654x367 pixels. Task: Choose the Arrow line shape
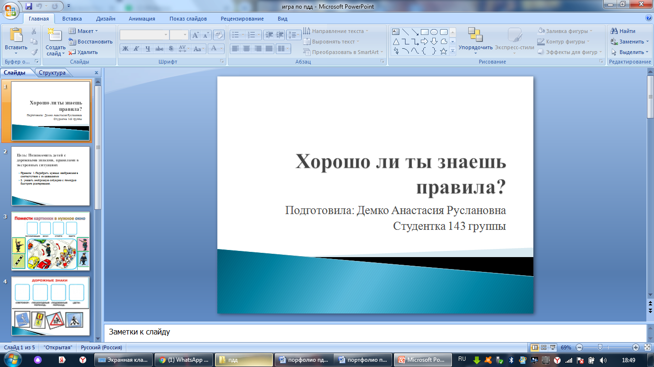(x=415, y=32)
